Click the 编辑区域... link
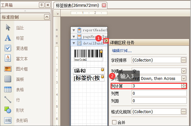Viewport: 191px width, 126px height. click(122, 51)
